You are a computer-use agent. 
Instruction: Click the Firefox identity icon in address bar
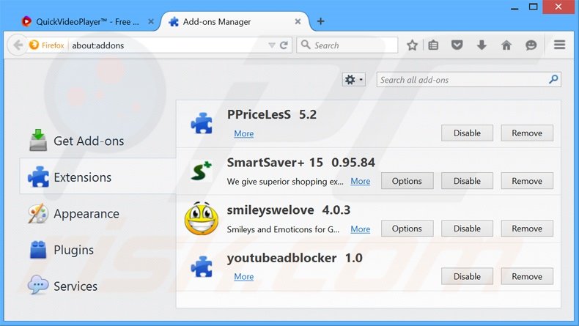(34, 45)
